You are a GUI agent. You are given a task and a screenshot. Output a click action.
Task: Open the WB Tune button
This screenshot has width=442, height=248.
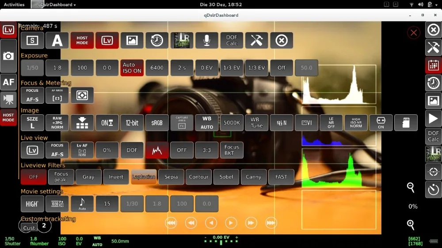click(256, 123)
